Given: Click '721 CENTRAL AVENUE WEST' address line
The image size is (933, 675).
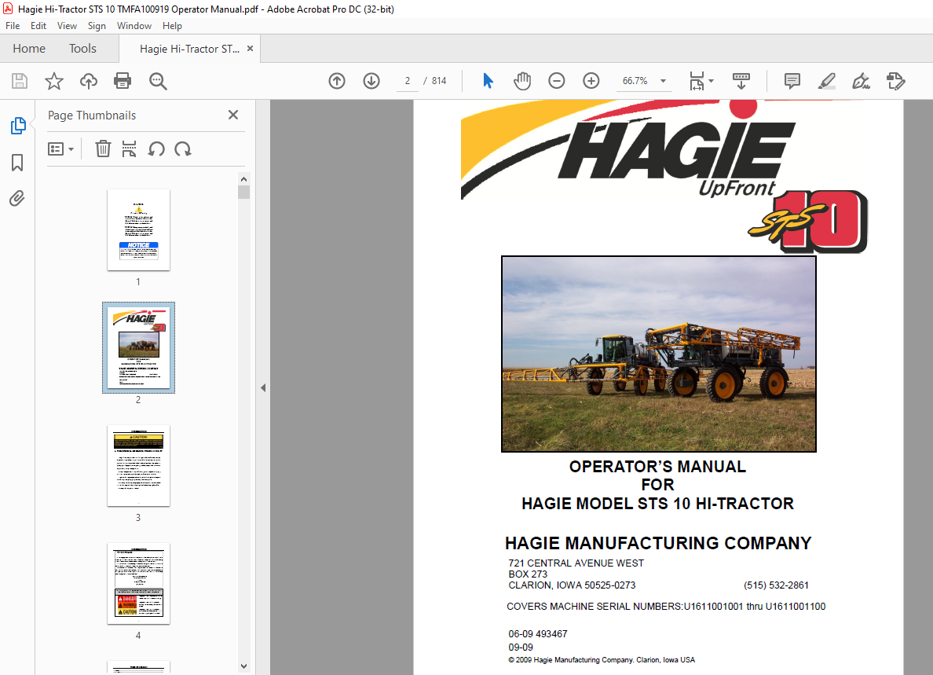Looking at the screenshot, I should coord(576,563).
